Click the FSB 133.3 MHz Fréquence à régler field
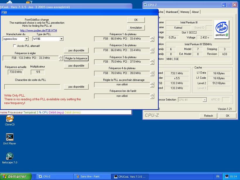Image resolution: width=240 pixels, height=180 pixels. [x=31, y=58]
